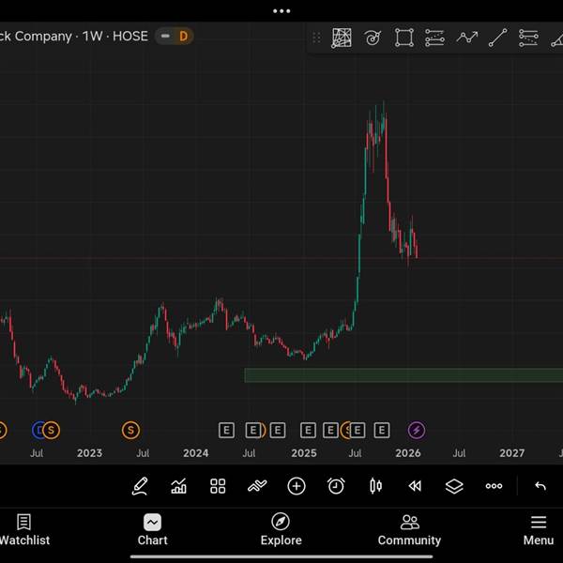Open the indicators chart icon
The width and height of the screenshot is (563, 563).
[x=178, y=486]
